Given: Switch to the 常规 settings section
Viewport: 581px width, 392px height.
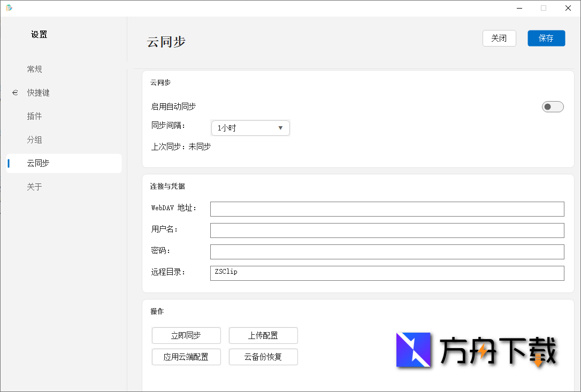Looking at the screenshot, I should 34,69.
